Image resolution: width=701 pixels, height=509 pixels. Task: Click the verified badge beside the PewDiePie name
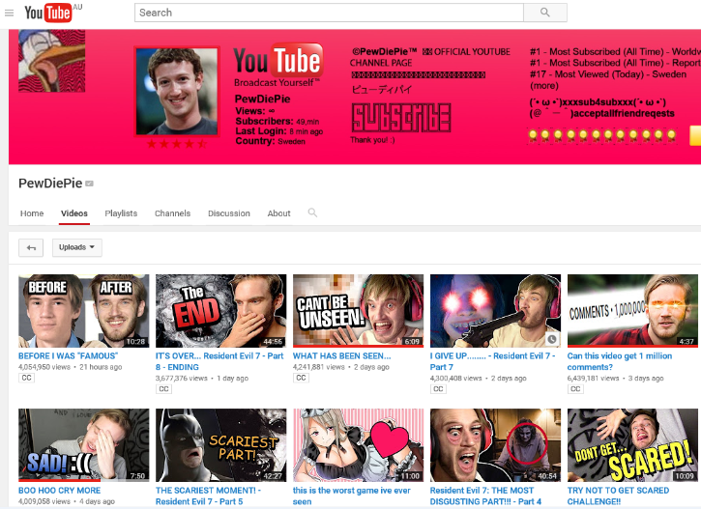(x=89, y=184)
